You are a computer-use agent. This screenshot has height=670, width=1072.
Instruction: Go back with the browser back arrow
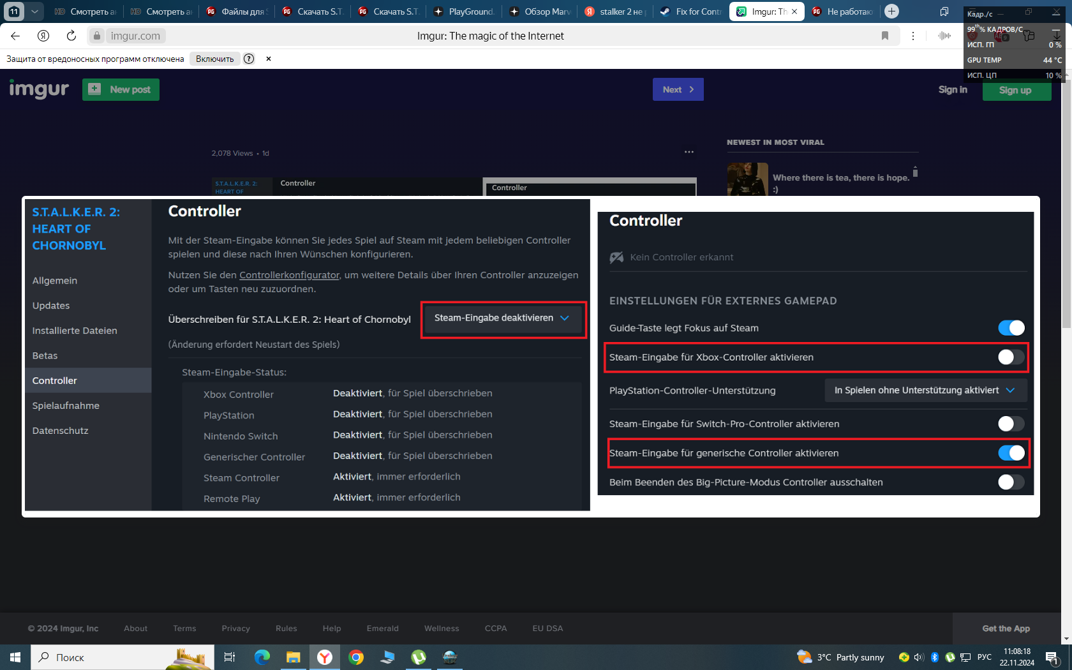coord(15,36)
